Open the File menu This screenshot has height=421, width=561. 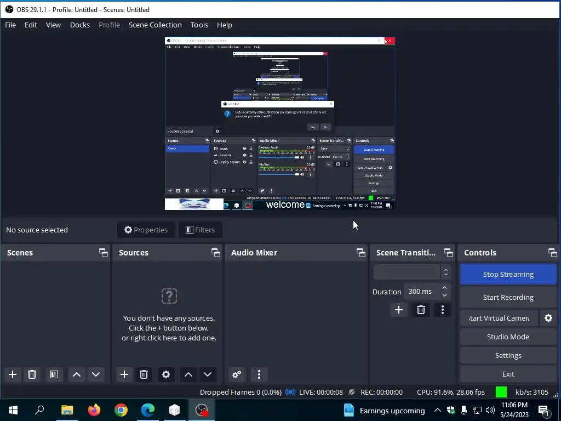click(10, 25)
